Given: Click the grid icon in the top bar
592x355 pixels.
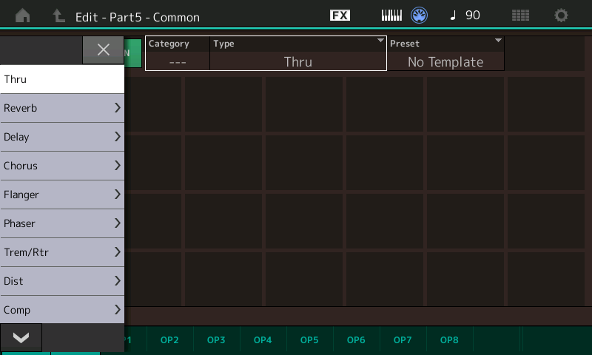Looking at the screenshot, I should coord(520,16).
